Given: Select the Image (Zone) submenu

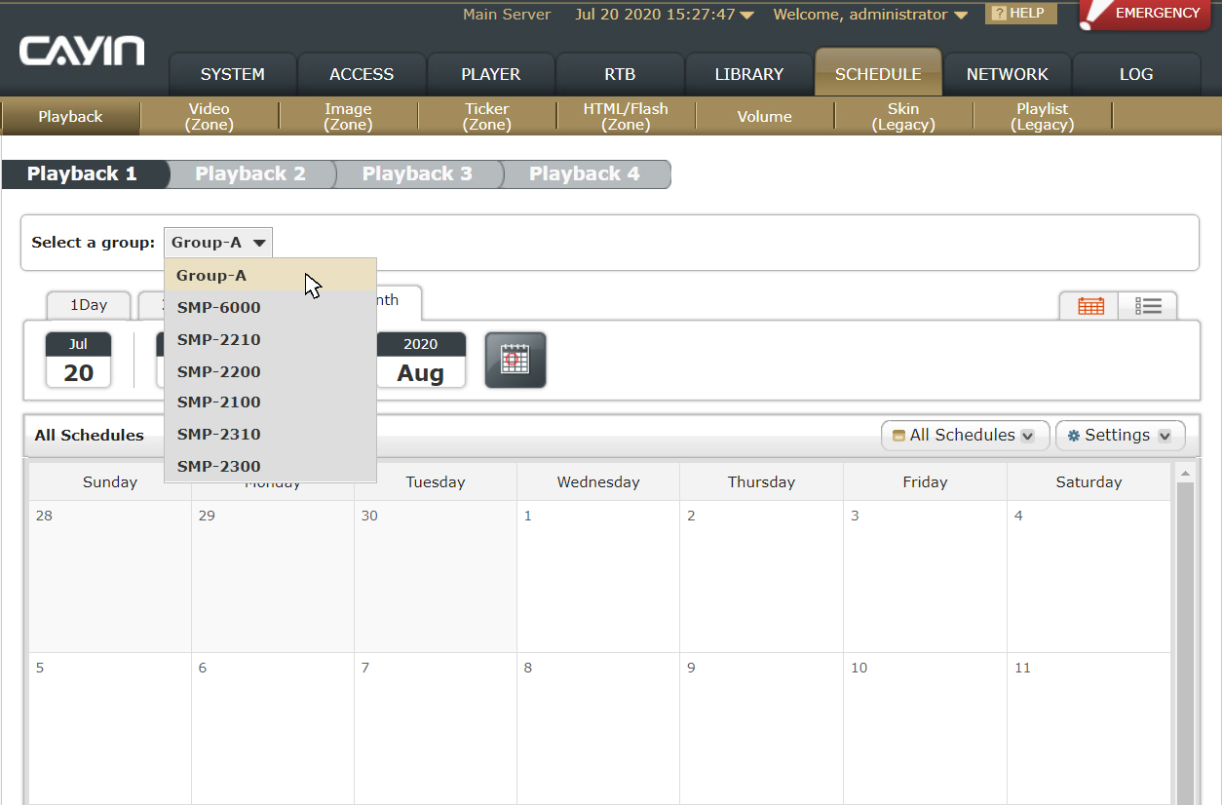Looking at the screenshot, I should [x=348, y=116].
